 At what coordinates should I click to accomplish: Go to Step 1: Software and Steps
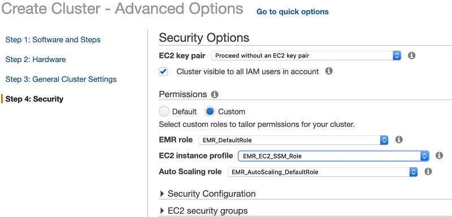[x=53, y=39]
